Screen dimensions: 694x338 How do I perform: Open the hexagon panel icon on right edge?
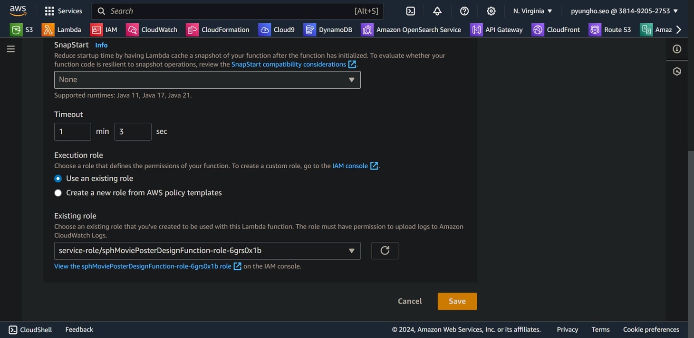tap(677, 71)
